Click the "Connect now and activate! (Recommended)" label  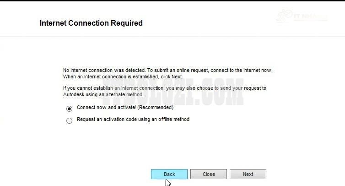pos(125,108)
